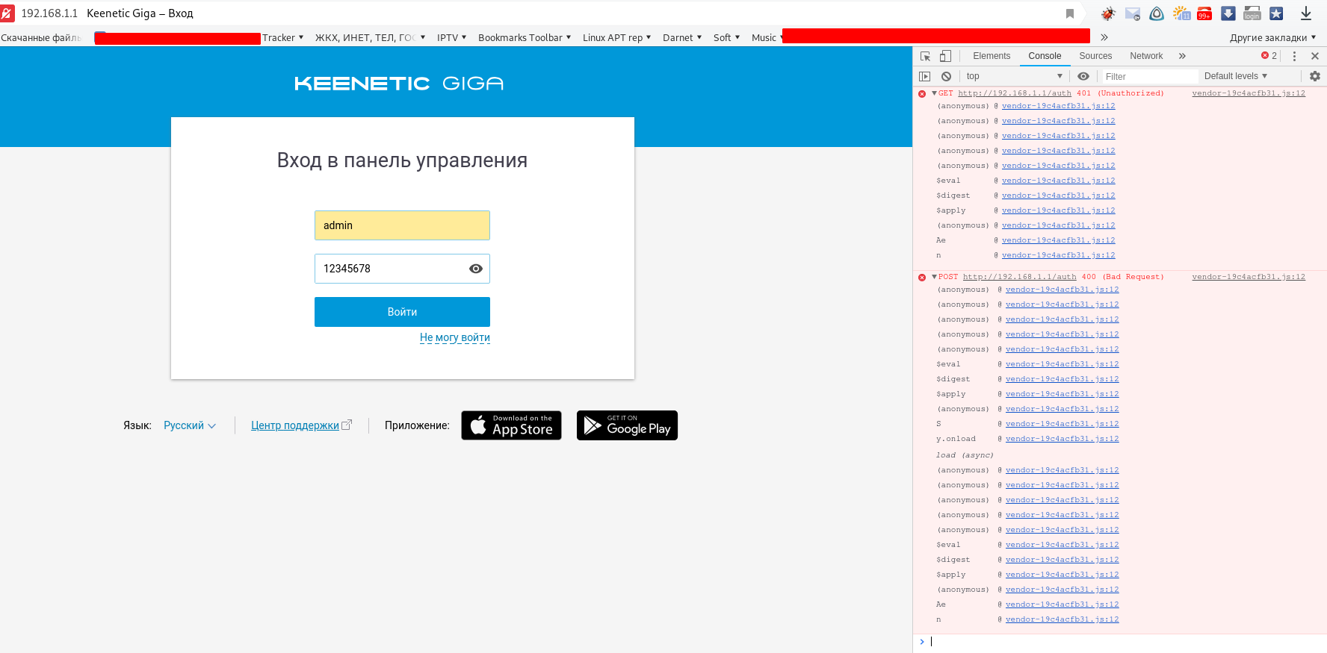
Task: Open the Не могу войти link
Action: click(455, 337)
